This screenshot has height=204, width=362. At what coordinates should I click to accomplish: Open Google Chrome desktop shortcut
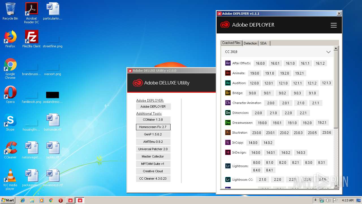pyautogui.click(x=10, y=69)
